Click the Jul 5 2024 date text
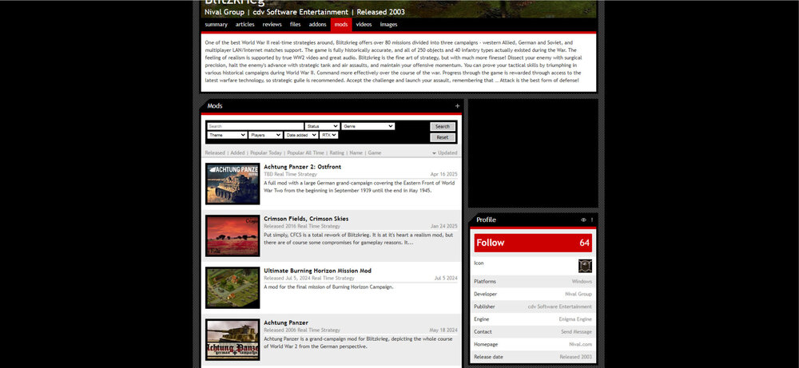The height and width of the screenshot is (368, 799). [446, 278]
